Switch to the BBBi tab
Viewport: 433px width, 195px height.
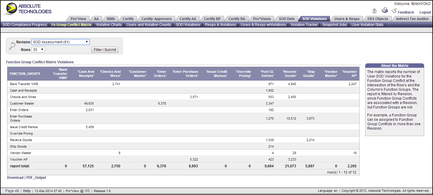tap(111, 19)
